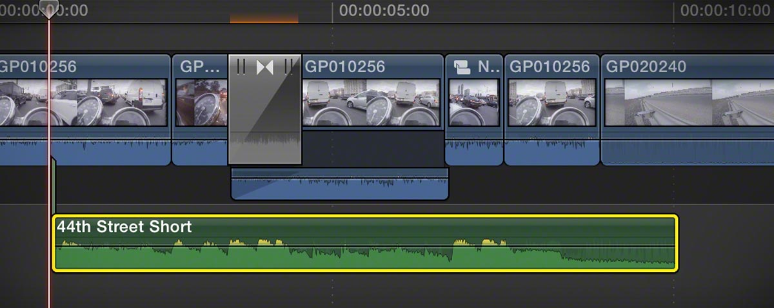Viewport: 774px width, 308px height.
Task: Click the playhead handle at the ruler top
Action: [x=49, y=9]
